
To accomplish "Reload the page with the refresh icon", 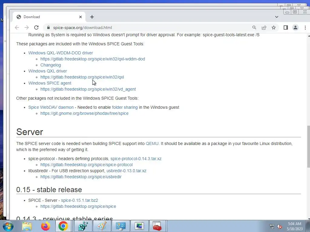I will coord(36,27).
